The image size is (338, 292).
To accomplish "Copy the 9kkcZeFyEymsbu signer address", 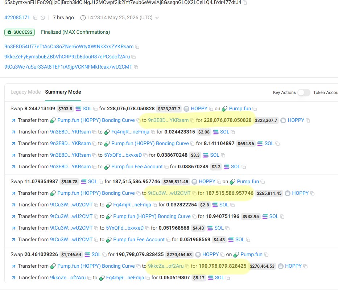I will pyautogui.click(x=134, y=57).
